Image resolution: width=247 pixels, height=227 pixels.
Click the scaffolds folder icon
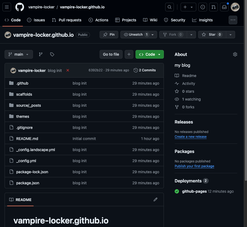point(11,94)
